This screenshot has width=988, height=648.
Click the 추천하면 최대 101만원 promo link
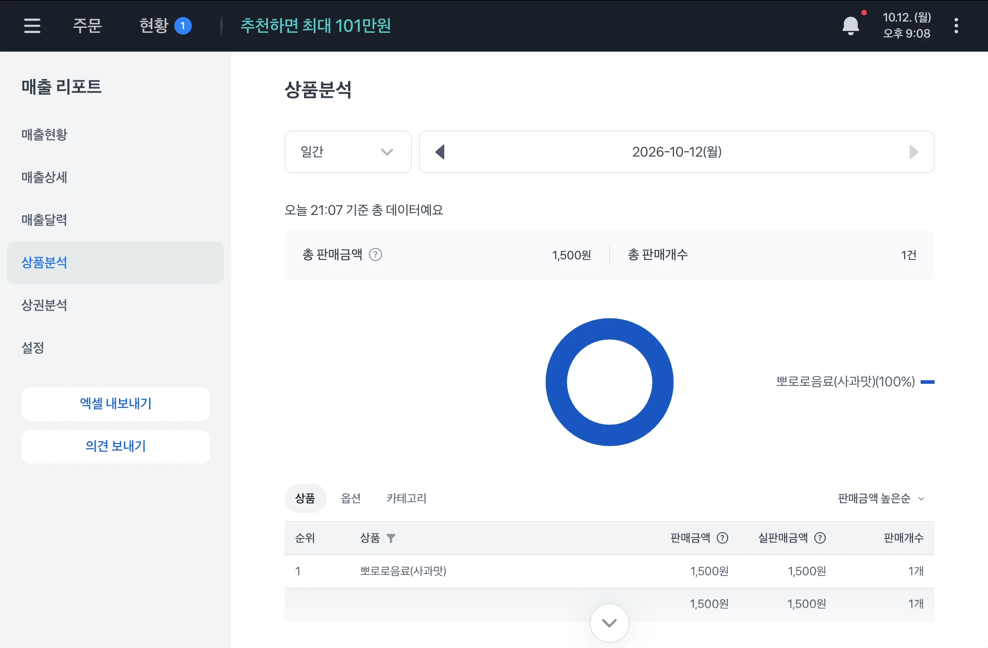click(x=316, y=26)
